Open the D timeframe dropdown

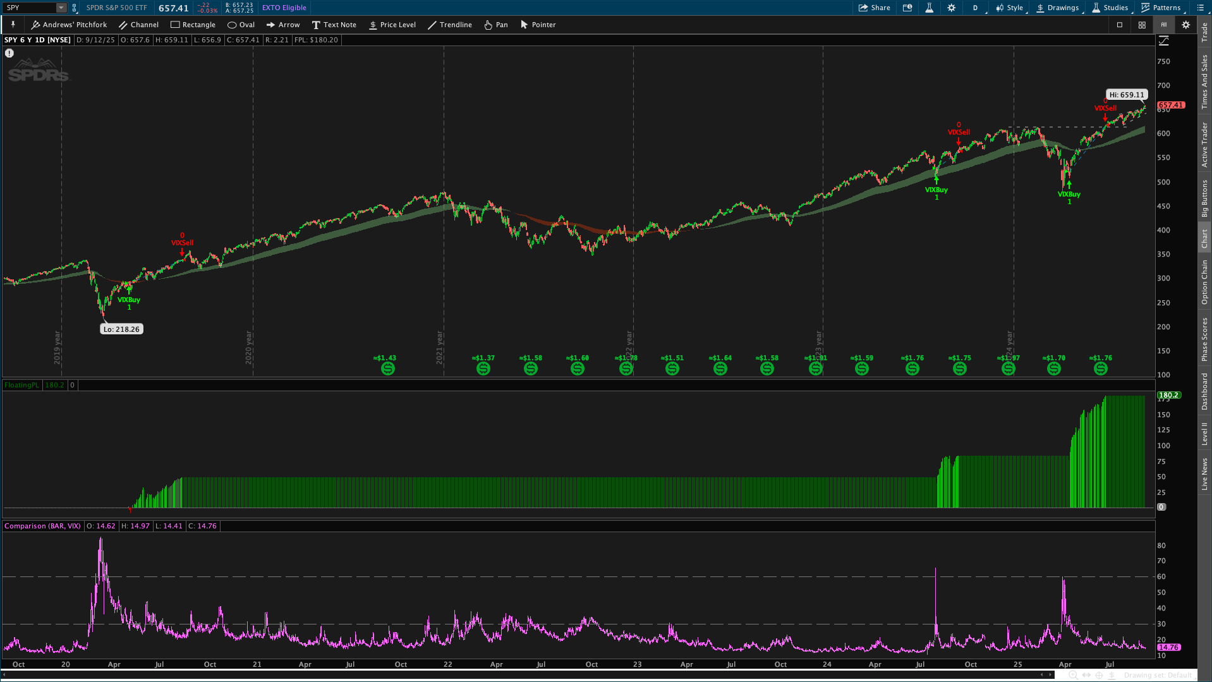[976, 8]
